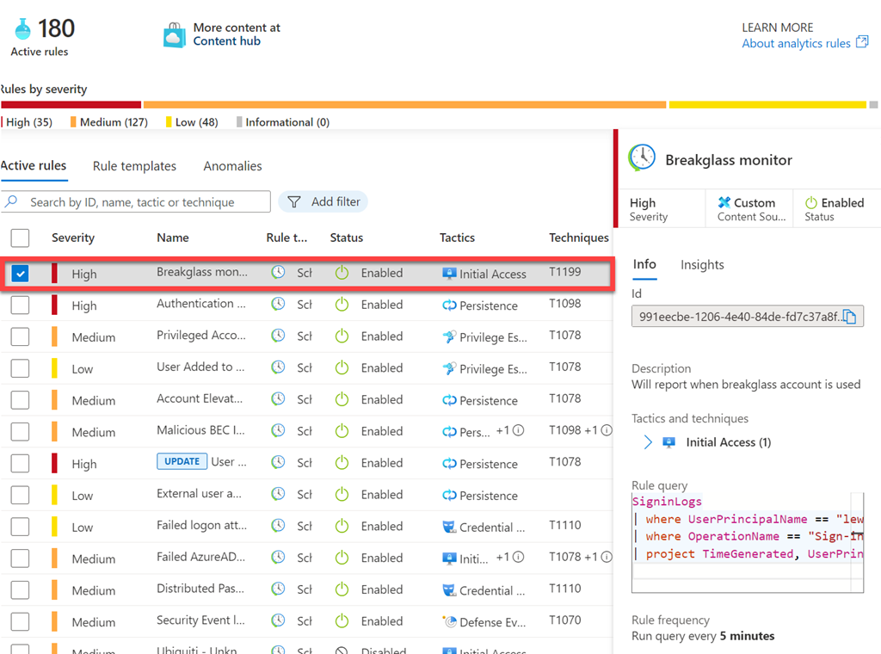
Task: Uncheck the Breakglass monitor rule checkbox
Action: (21, 274)
